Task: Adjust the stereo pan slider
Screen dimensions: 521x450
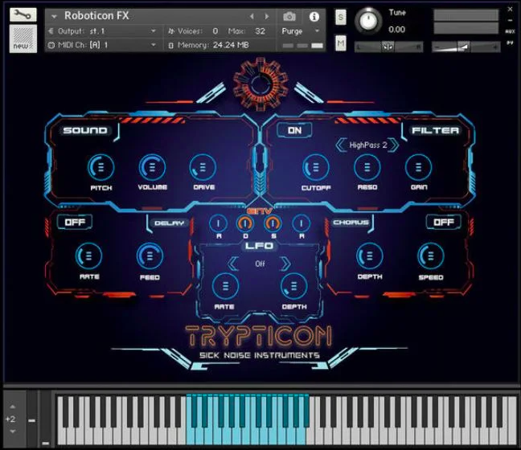Action: [x=389, y=47]
